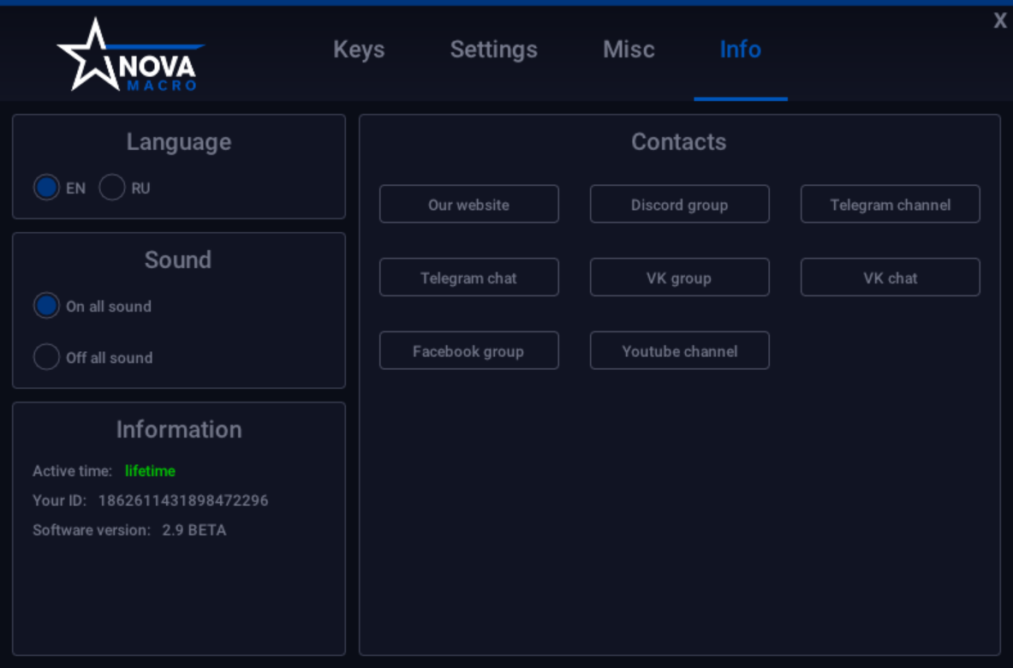Switch to the Settings tab
The image size is (1013, 668).
pyautogui.click(x=493, y=50)
